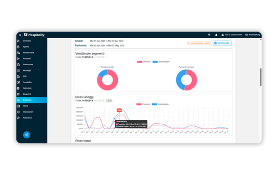
Task: Open the Sinapsi AI icon
Action: pyautogui.click(x=18, y=94)
